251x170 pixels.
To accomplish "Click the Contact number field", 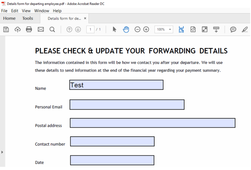I will (x=112, y=141).
